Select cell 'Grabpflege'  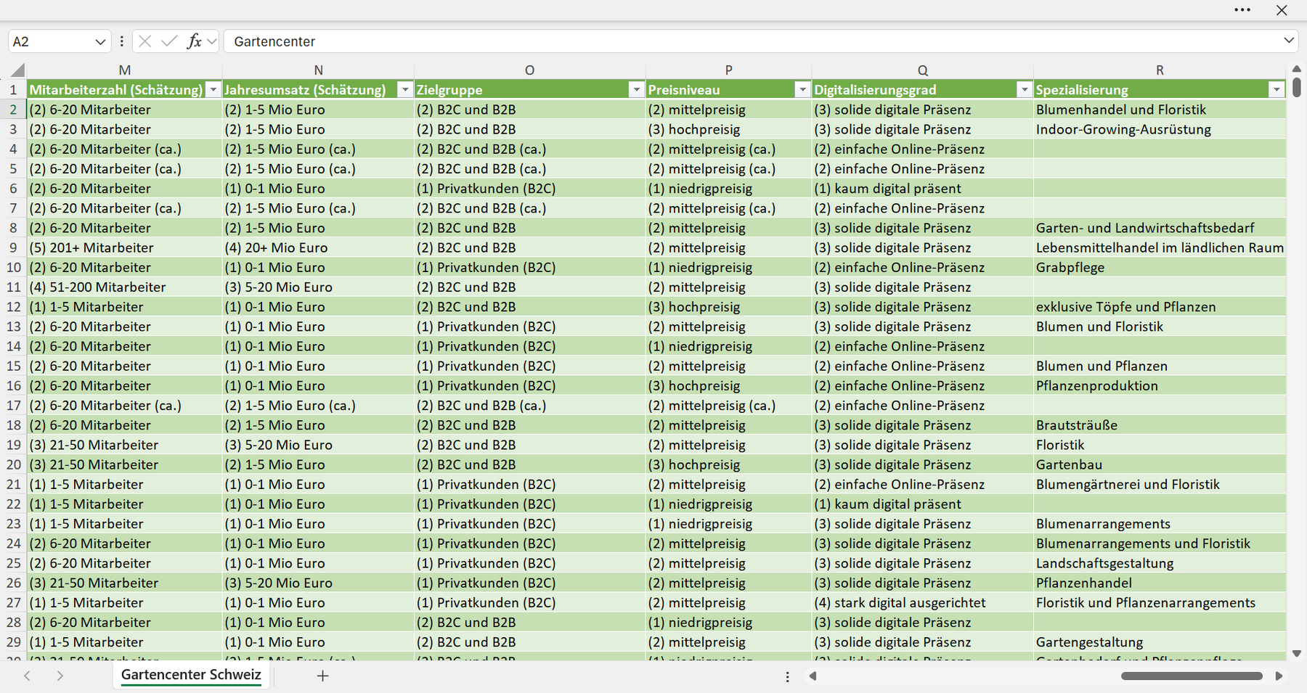1160,267
